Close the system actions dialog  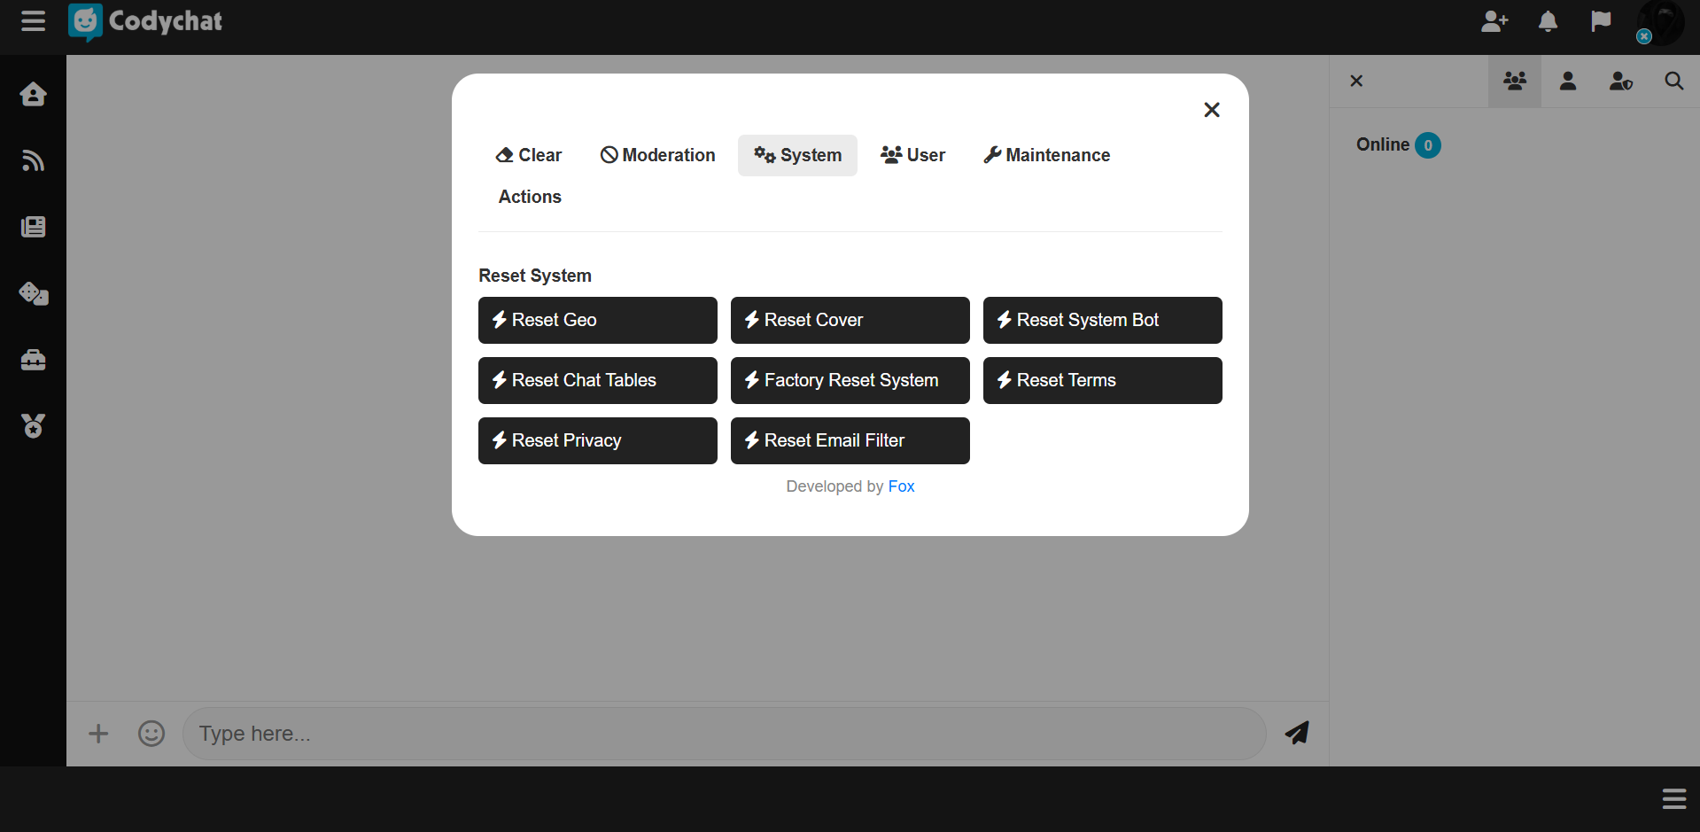1211,110
